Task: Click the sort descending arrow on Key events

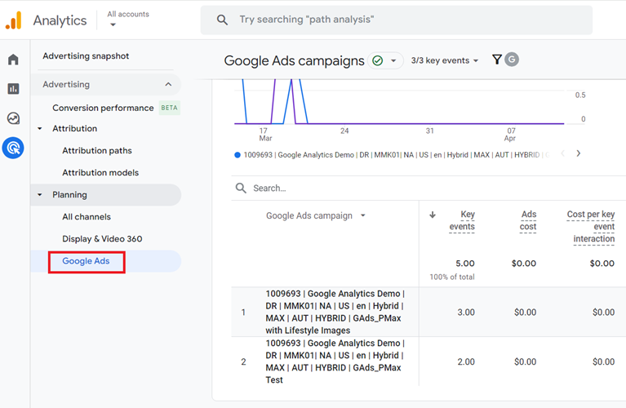Action: point(433,215)
